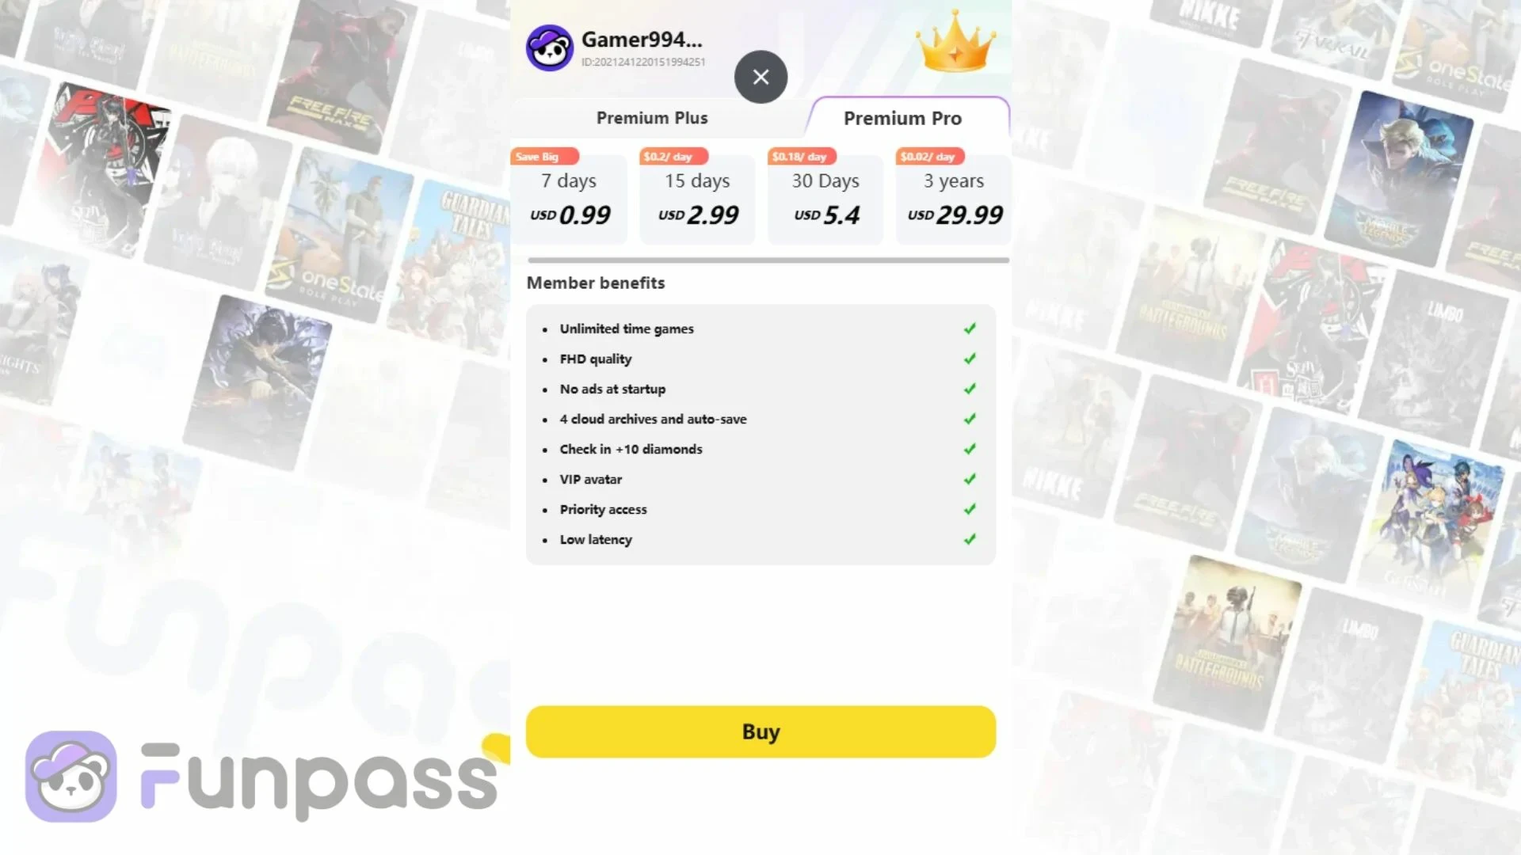Click the 'Save Big' badge icon
The width and height of the screenshot is (1521, 855).
click(539, 155)
